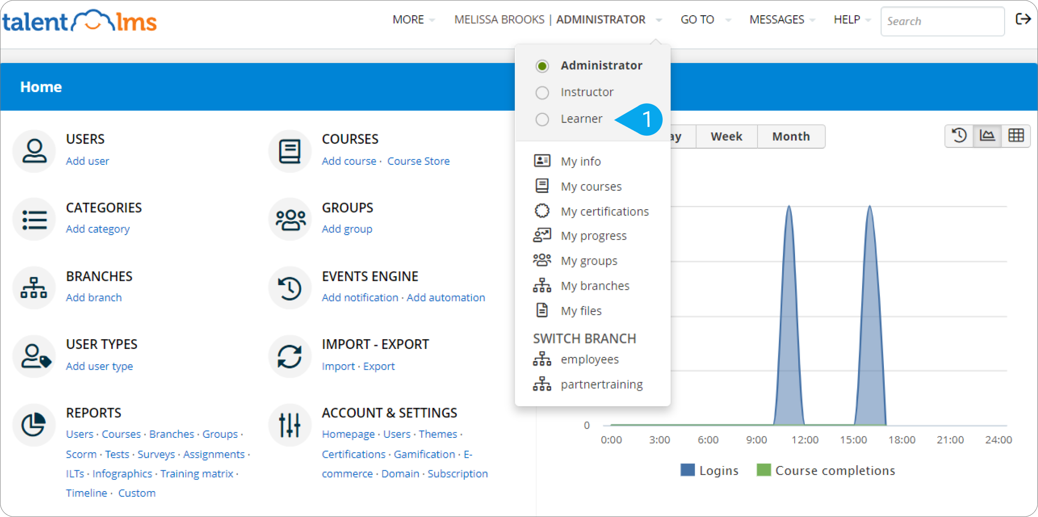Select the Month chart tab
1038x517 pixels.
(x=791, y=136)
